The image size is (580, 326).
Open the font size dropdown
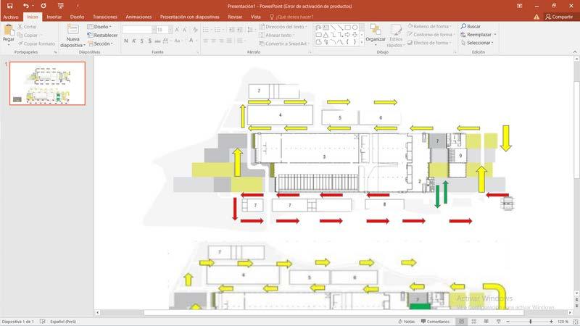pyautogui.click(x=170, y=30)
